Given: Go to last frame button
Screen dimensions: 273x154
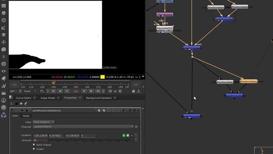Looking at the screenshot, I should (x=98, y=91).
